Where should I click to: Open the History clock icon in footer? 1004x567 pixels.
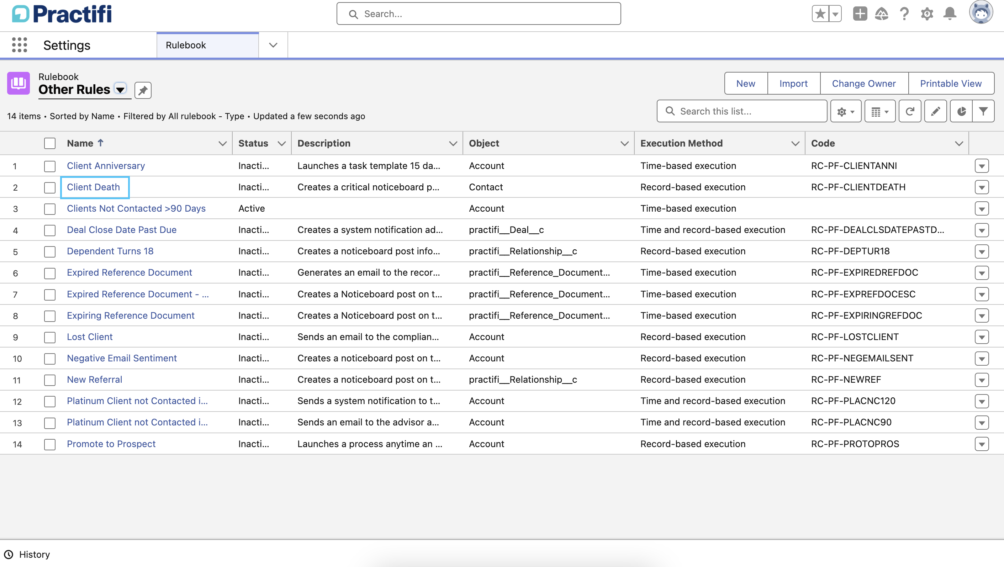pos(9,554)
